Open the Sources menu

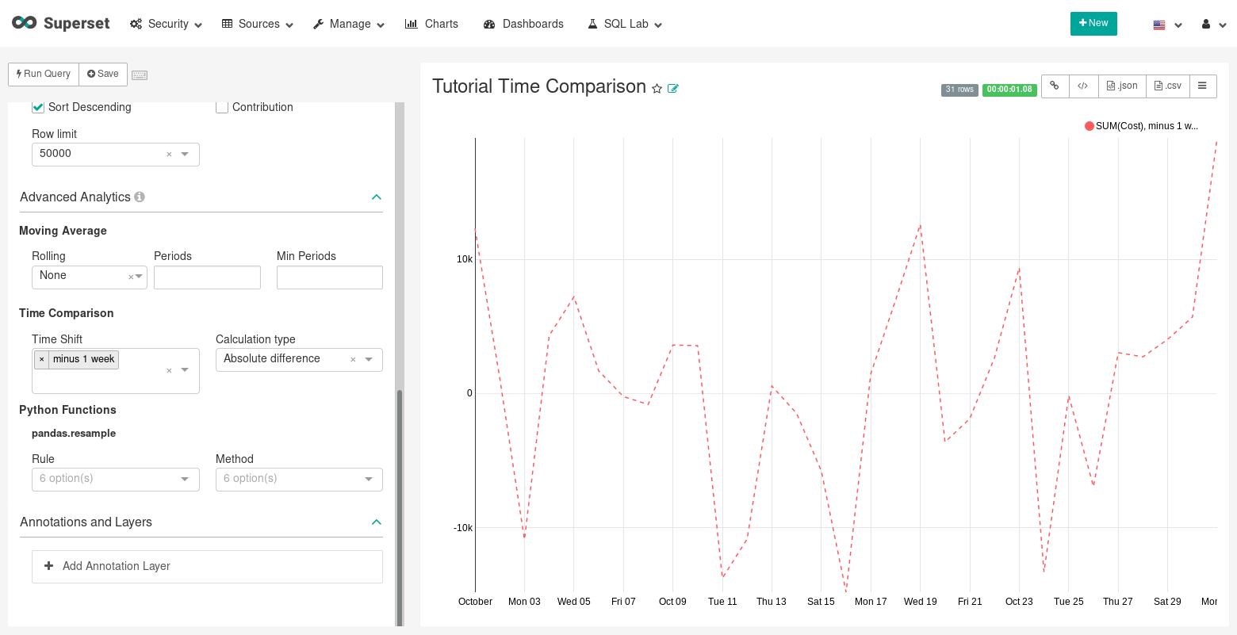pyautogui.click(x=258, y=24)
